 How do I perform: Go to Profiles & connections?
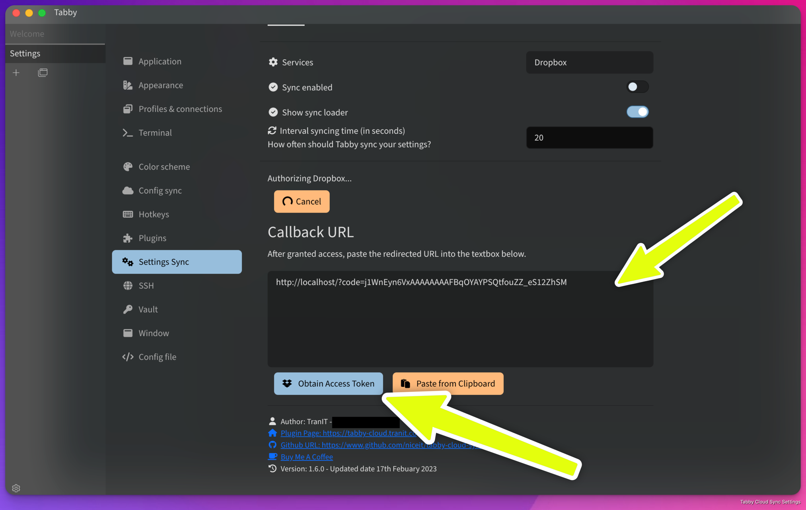click(x=177, y=109)
